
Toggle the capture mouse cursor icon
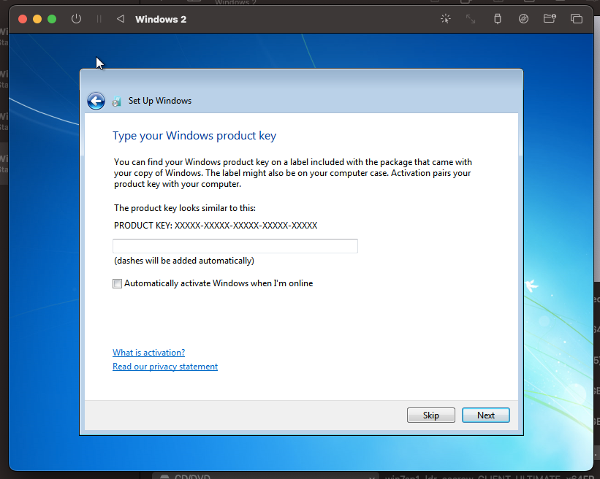(445, 19)
